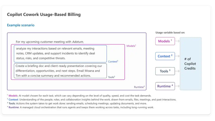The image size is (215, 121).
Task: Click the arrow next to Models box
Action: (x=177, y=41)
